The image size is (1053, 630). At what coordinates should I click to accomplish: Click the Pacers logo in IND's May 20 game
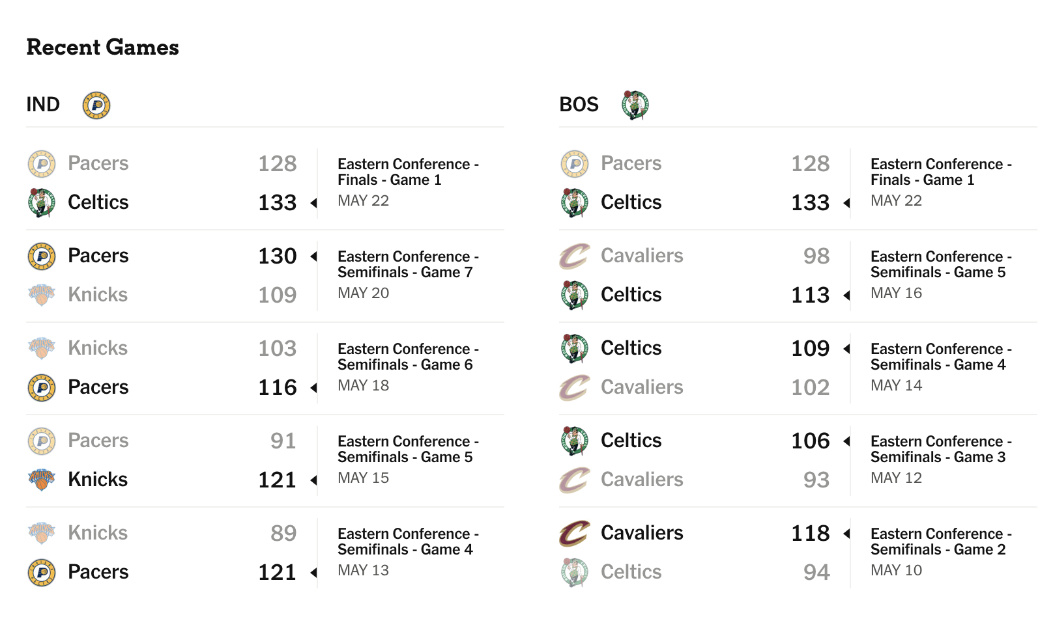pyautogui.click(x=42, y=256)
